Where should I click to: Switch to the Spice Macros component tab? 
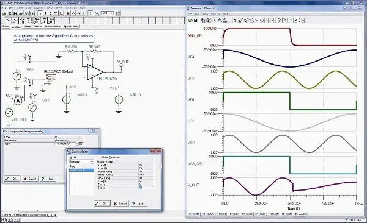click(x=71, y=27)
